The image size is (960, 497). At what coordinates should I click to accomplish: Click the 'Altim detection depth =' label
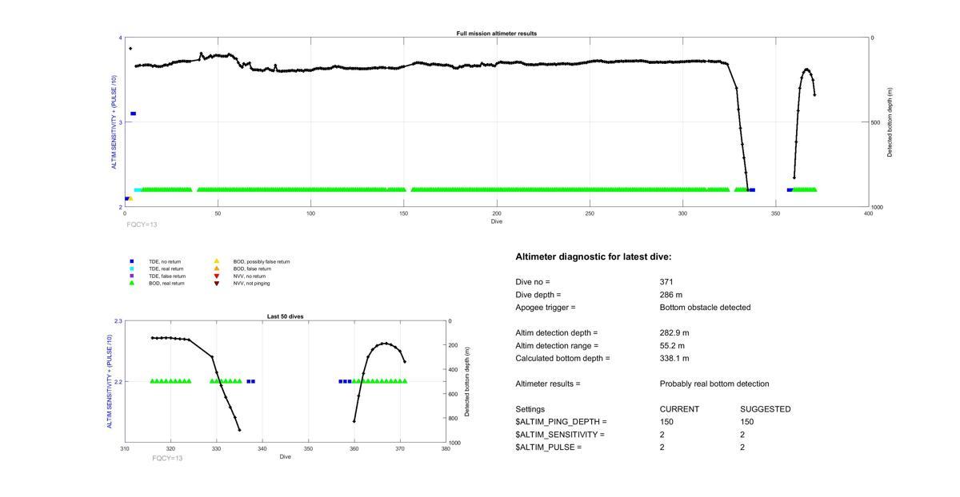click(556, 333)
